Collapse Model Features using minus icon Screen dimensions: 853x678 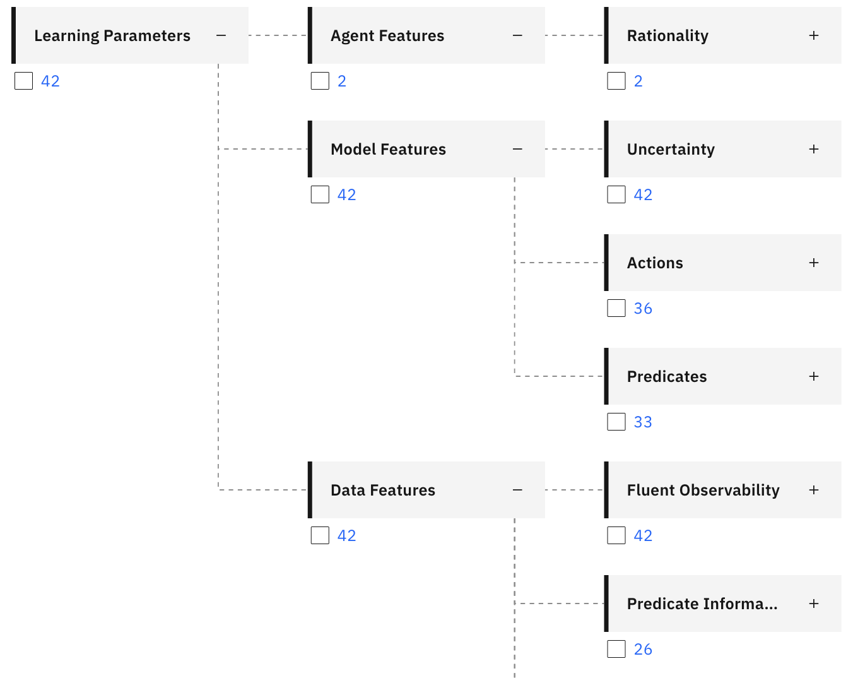517,150
